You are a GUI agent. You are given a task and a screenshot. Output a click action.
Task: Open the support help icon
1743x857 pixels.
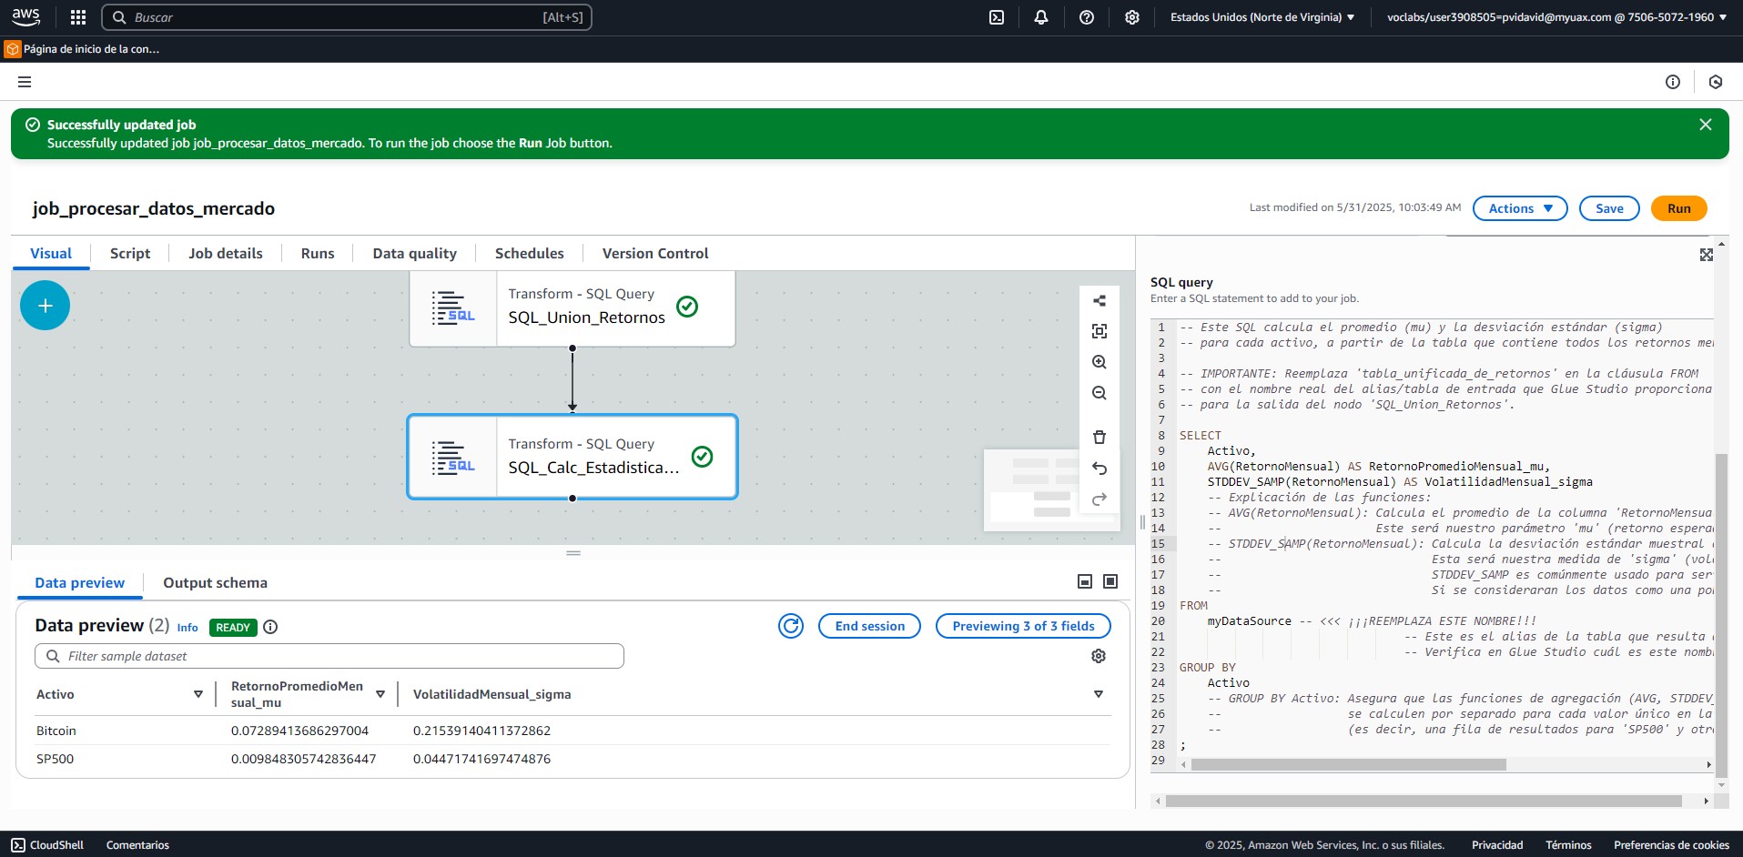click(x=1087, y=17)
